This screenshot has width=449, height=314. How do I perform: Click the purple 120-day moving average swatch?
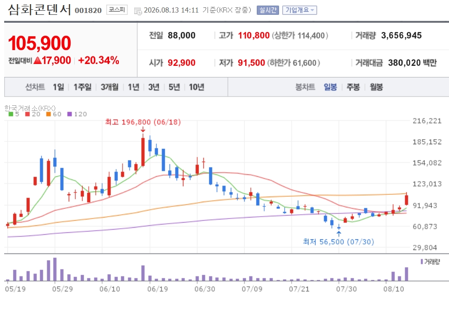70,114
